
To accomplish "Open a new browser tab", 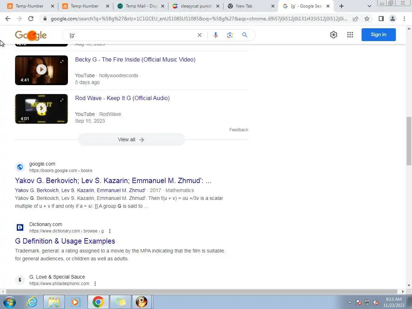I will click(341, 6).
